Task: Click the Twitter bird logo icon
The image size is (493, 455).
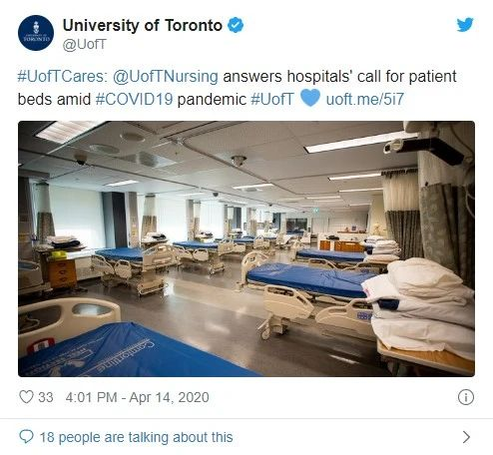Action: (465, 25)
